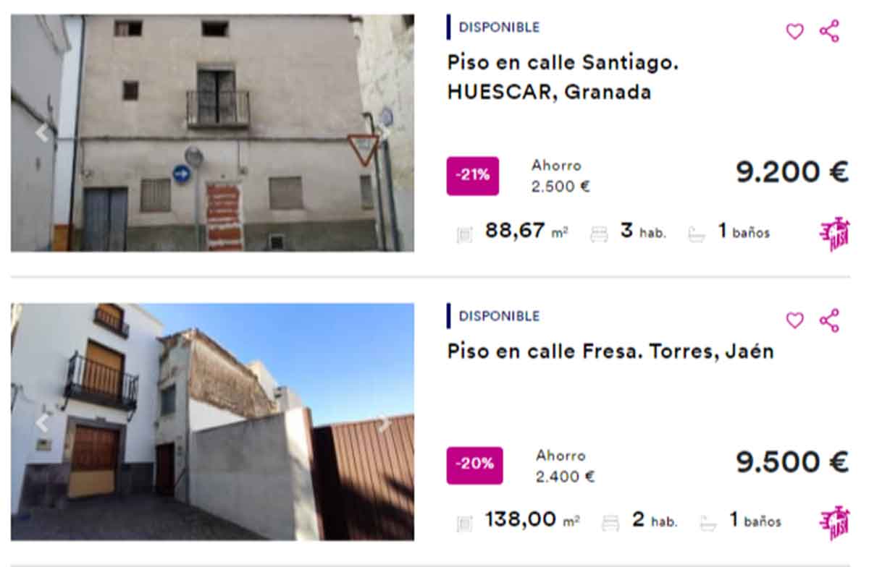Image resolution: width=869 pixels, height=567 pixels.
Task: Show previous photo of Huescar property
Action: [42, 133]
